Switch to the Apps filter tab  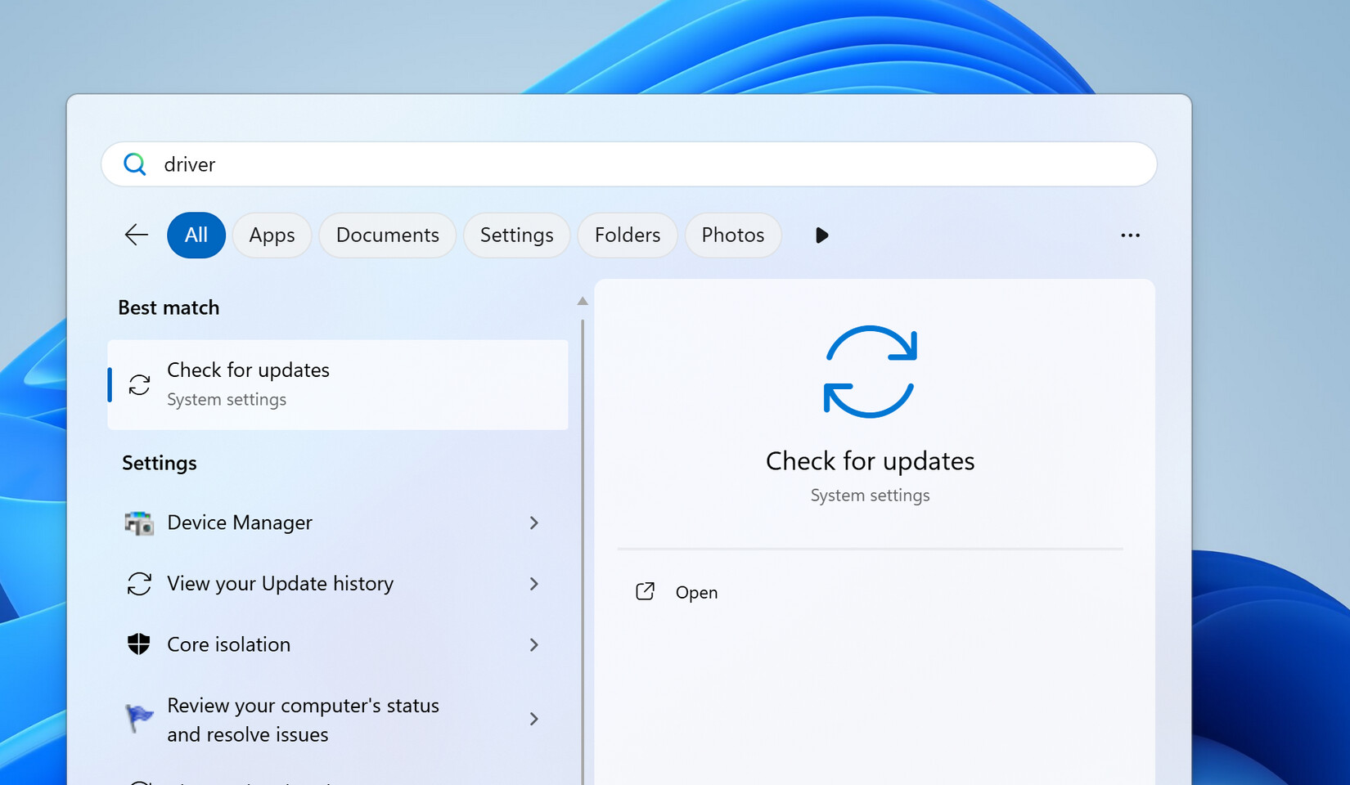272,235
